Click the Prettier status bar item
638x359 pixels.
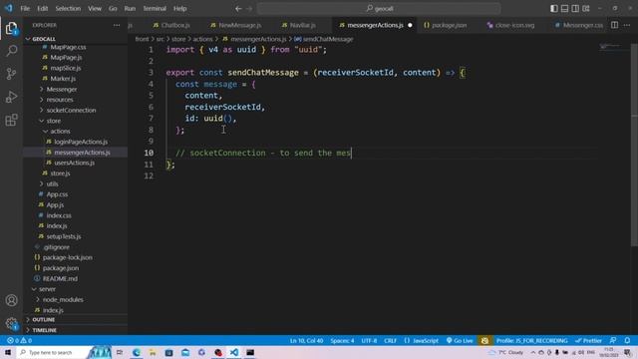588,341
